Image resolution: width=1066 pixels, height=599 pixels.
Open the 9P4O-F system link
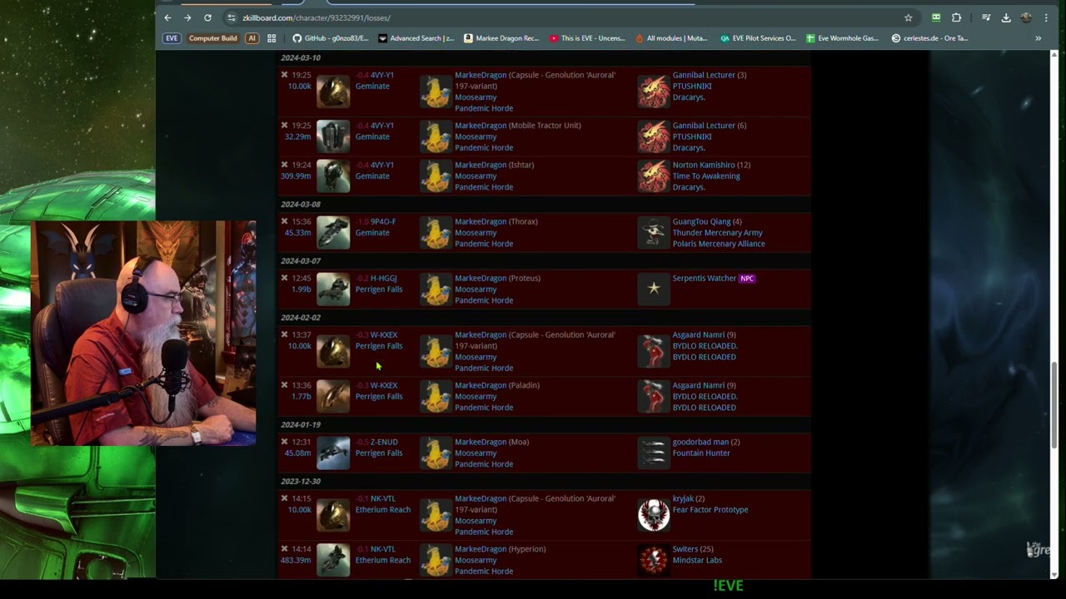tap(383, 221)
